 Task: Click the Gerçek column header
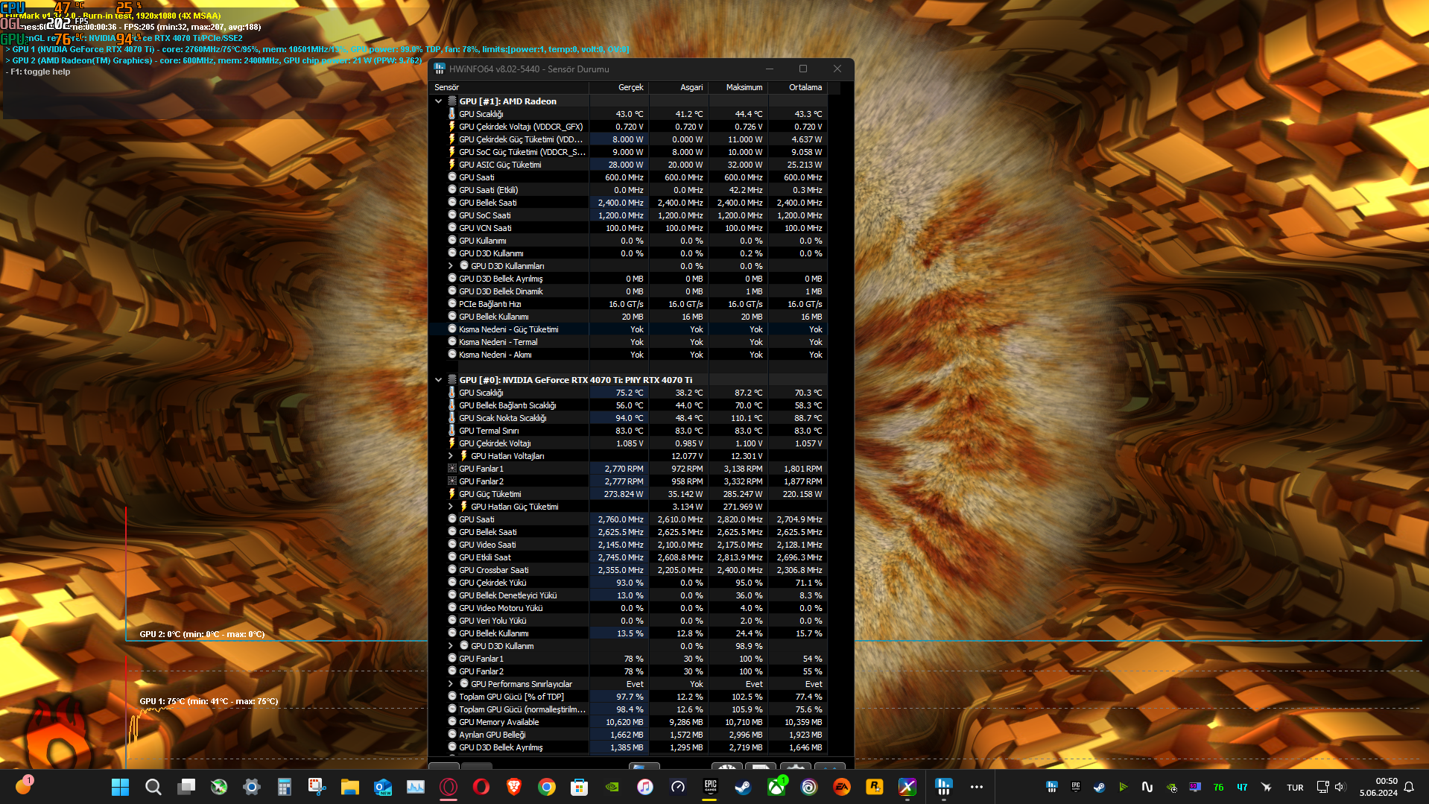[618, 87]
